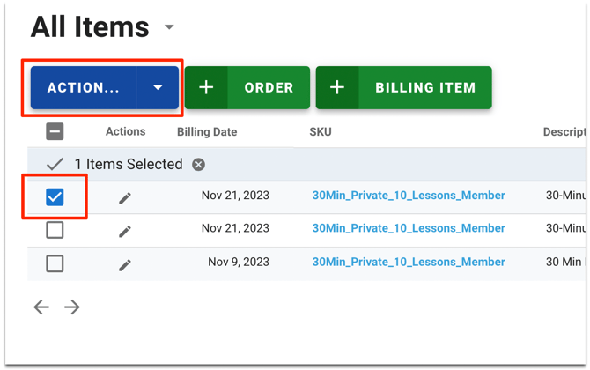Open first row SKU link dated Nov 21
Screen dimensions: 590x370
[409, 196]
